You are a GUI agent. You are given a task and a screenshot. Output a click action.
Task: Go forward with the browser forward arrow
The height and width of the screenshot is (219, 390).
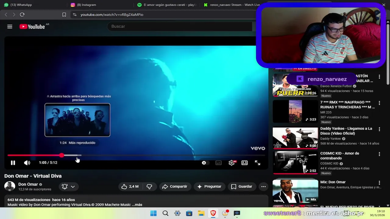click(14, 15)
